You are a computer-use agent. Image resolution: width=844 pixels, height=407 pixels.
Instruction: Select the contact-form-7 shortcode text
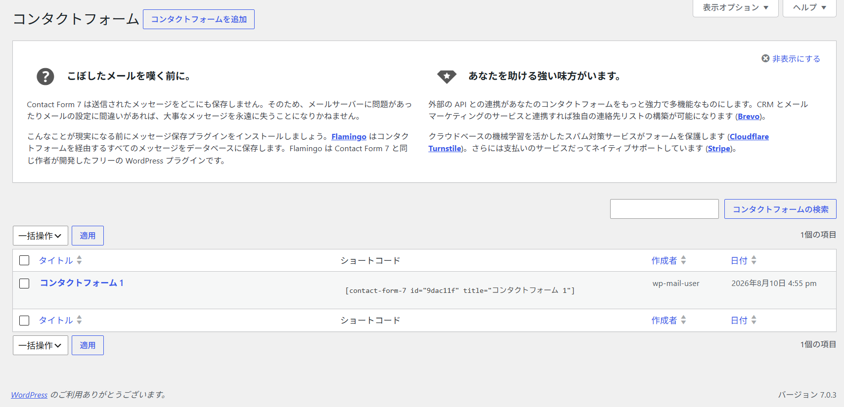point(460,290)
